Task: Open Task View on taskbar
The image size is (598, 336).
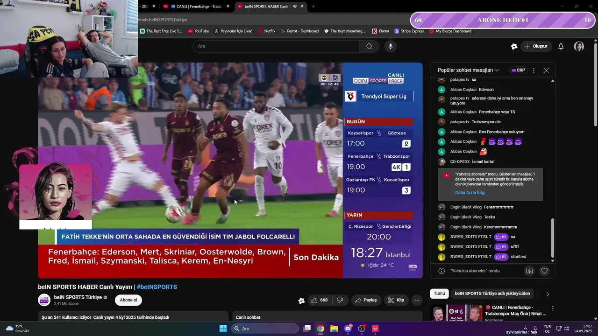Action: coord(307,329)
